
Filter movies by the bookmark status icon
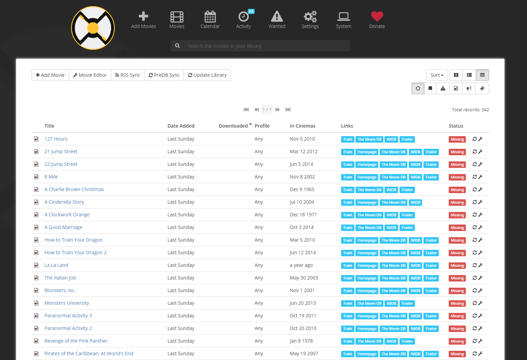click(x=430, y=88)
